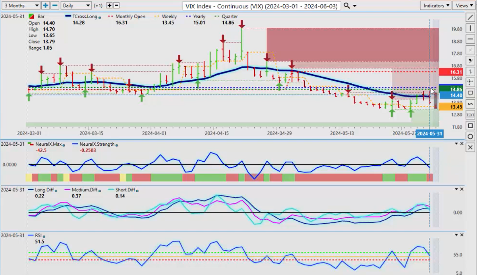Viewport: 477px width, 275px height.
Task: Open the Daily interval dropdown
Action: click(x=77, y=5)
